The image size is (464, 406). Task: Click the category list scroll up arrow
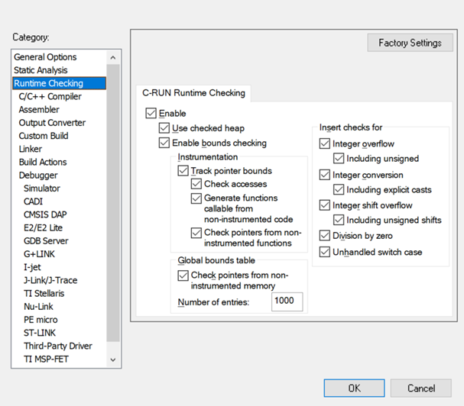click(x=113, y=58)
